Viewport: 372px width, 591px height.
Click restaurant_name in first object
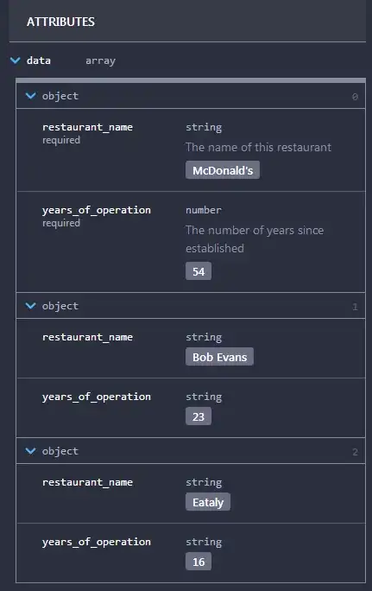(87, 127)
